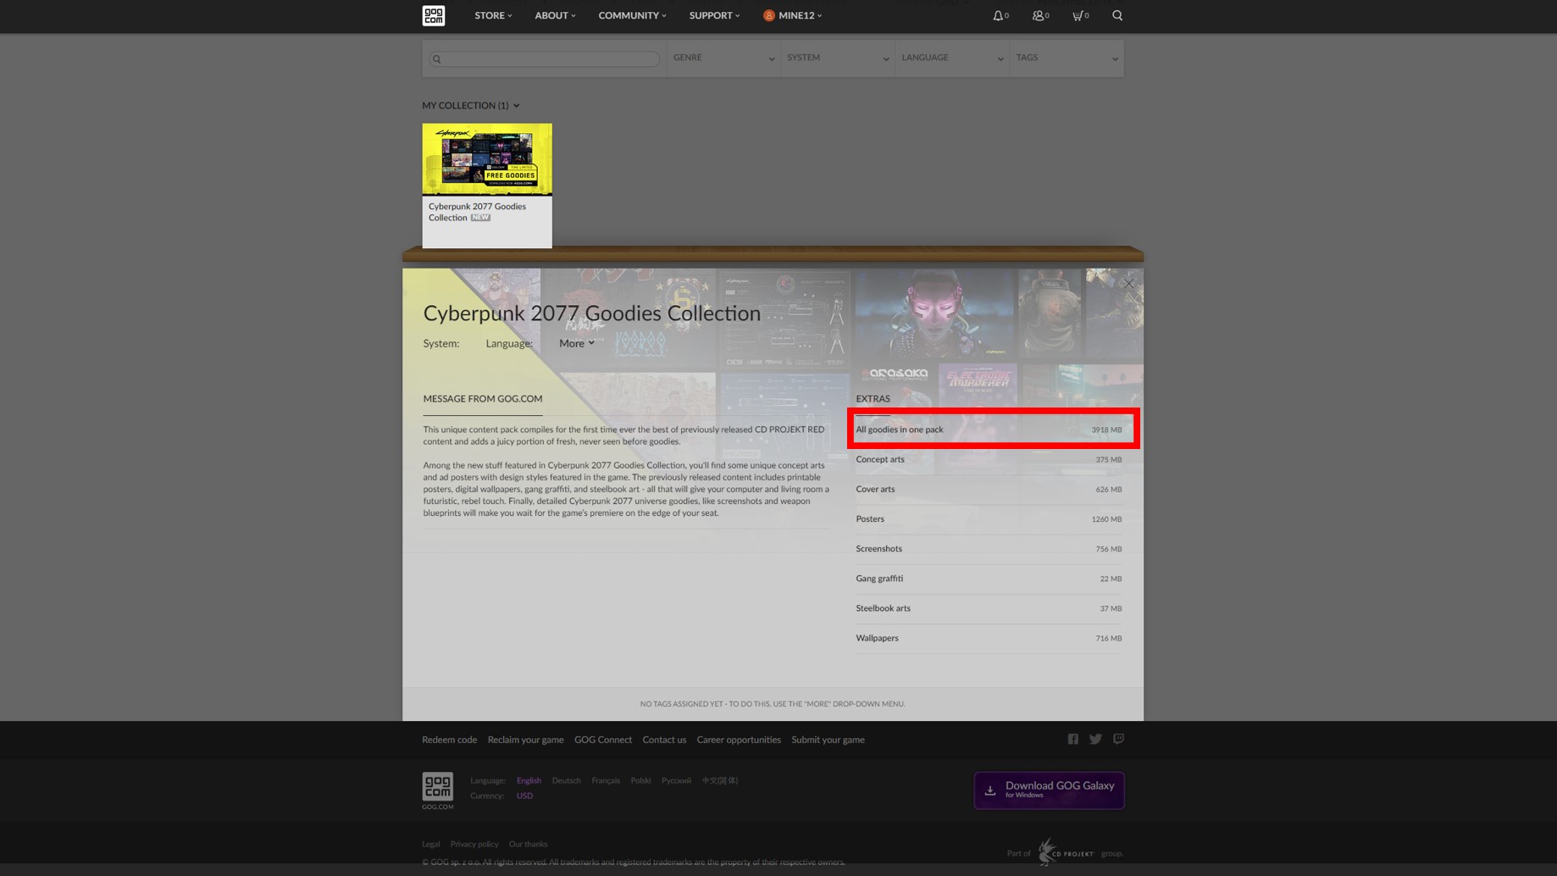Open the Contact us link
This screenshot has width=1557, height=876.
click(x=664, y=740)
